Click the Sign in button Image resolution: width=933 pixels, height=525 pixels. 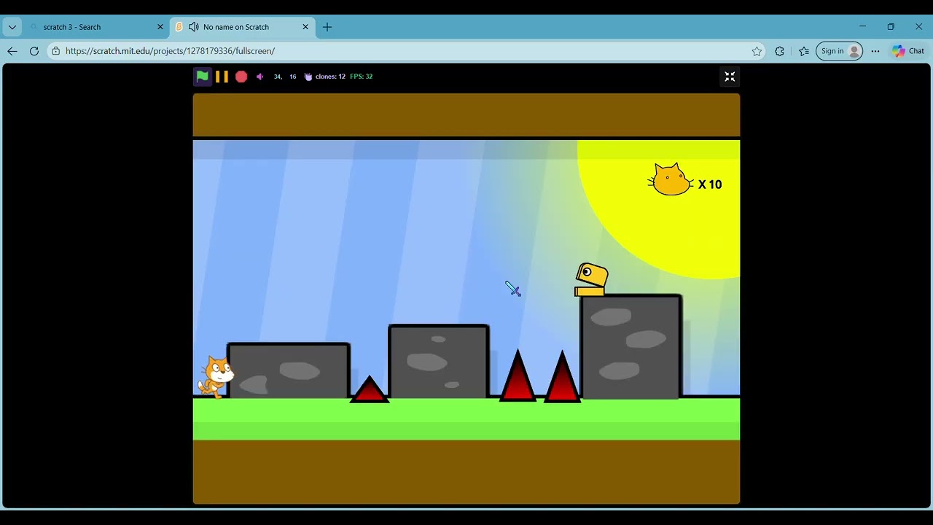pos(839,51)
